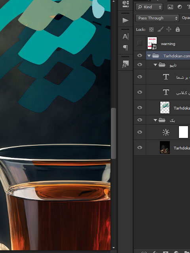Click the Tarhdoka calligraphy layer thumbnail
Screen dimensions: 190x253
click(165, 108)
